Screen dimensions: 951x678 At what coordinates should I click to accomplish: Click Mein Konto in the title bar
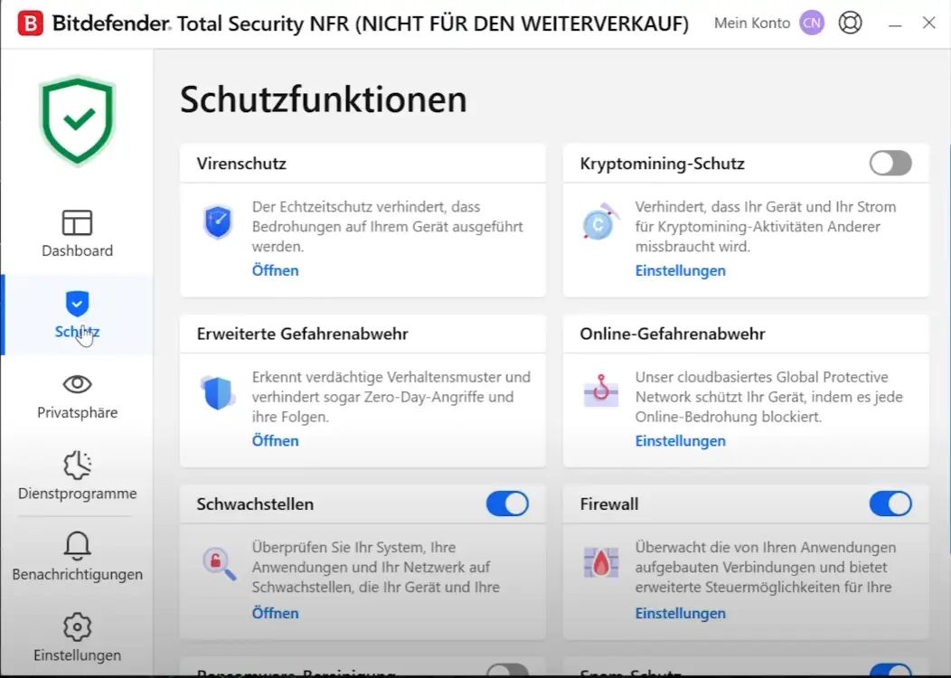pos(752,24)
